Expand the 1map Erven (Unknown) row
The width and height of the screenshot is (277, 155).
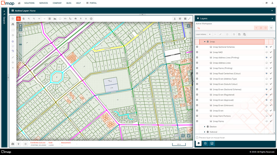[197, 105]
